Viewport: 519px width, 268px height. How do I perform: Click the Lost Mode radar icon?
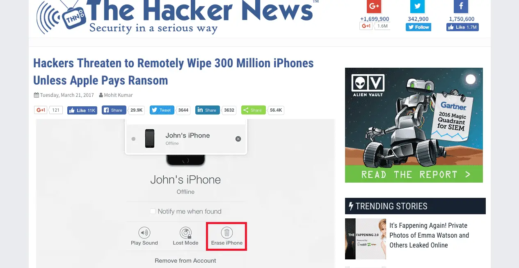coord(185,233)
